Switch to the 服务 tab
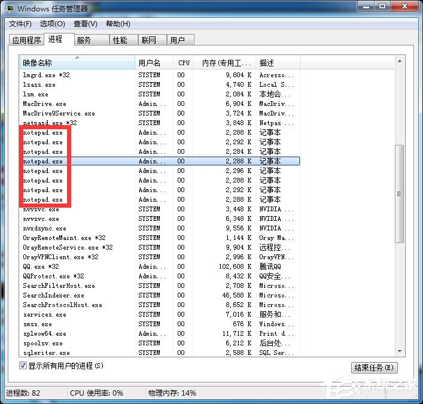Image resolution: width=423 pixels, height=404 pixels. point(92,40)
